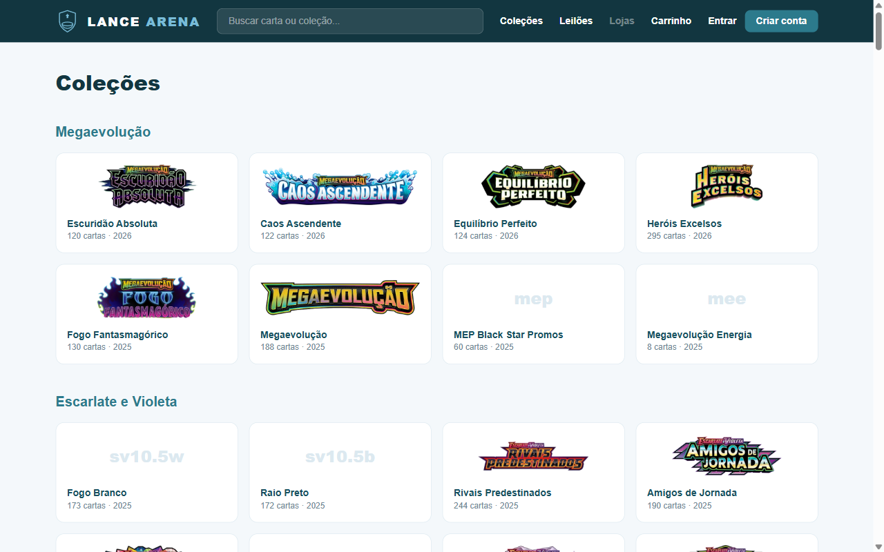
Task: Click the scrollbar down arrow
Action: (x=878, y=546)
